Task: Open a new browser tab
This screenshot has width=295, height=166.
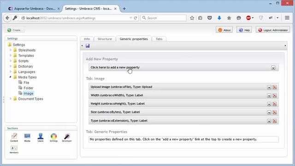Action: pyautogui.click(x=124, y=9)
